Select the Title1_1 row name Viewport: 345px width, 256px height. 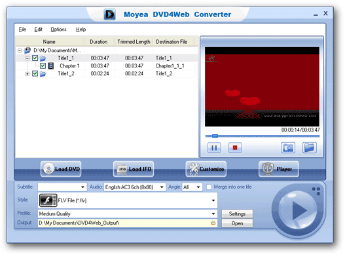point(65,58)
